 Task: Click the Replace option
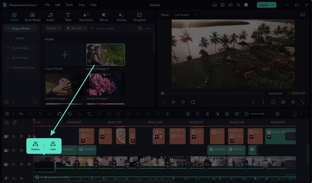click(35, 146)
